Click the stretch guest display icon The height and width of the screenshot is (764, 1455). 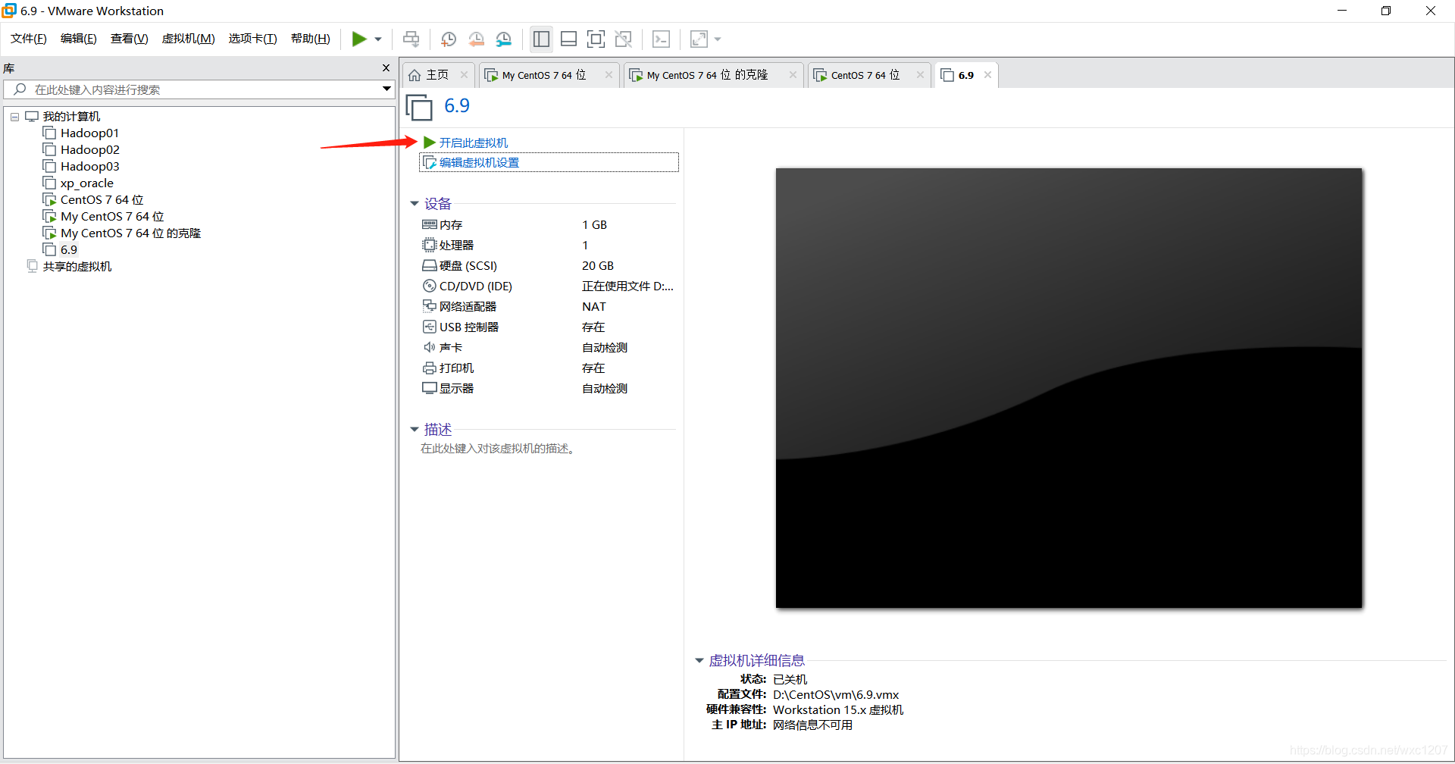[x=699, y=39]
